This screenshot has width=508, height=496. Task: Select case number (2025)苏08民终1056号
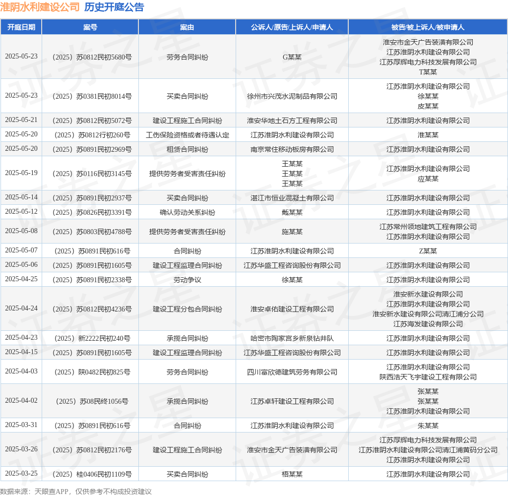[x=92, y=401]
